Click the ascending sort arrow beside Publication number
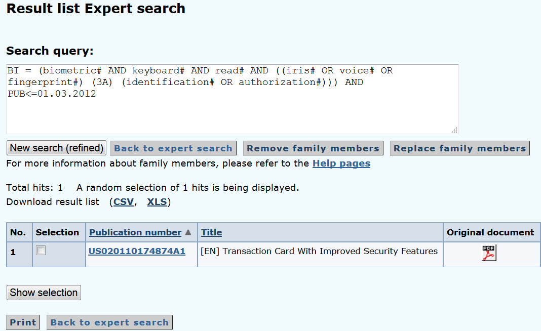541x331 pixels. coord(188,232)
